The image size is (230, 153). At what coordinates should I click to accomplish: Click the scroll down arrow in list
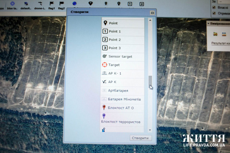click(x=150, y=130)
